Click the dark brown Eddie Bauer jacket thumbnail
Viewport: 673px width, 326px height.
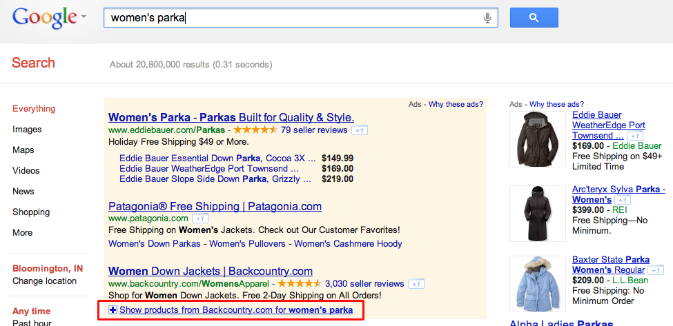538,139
